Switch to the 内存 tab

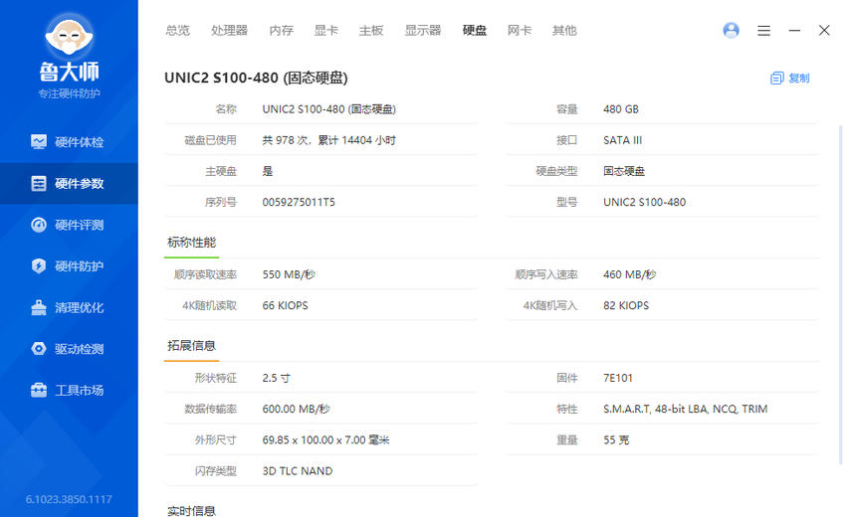tap(281, 30)
